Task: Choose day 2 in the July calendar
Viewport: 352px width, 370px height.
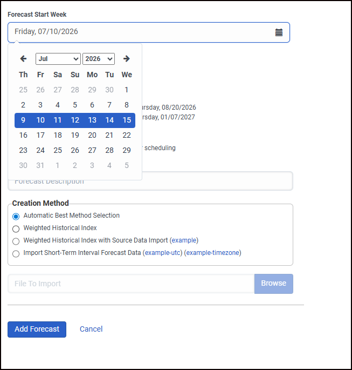Action: (23, 105)
